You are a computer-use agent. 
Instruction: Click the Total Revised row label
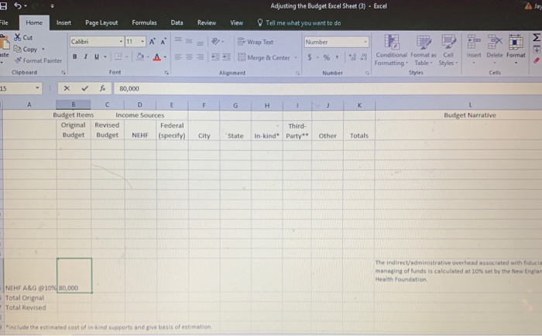26,307
